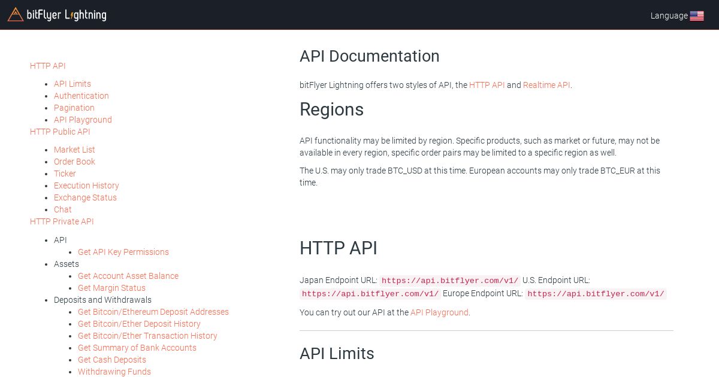Go to Order Book section

(74, 162)
